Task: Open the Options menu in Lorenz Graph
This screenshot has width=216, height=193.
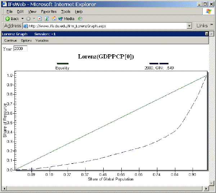Action: 26,41
